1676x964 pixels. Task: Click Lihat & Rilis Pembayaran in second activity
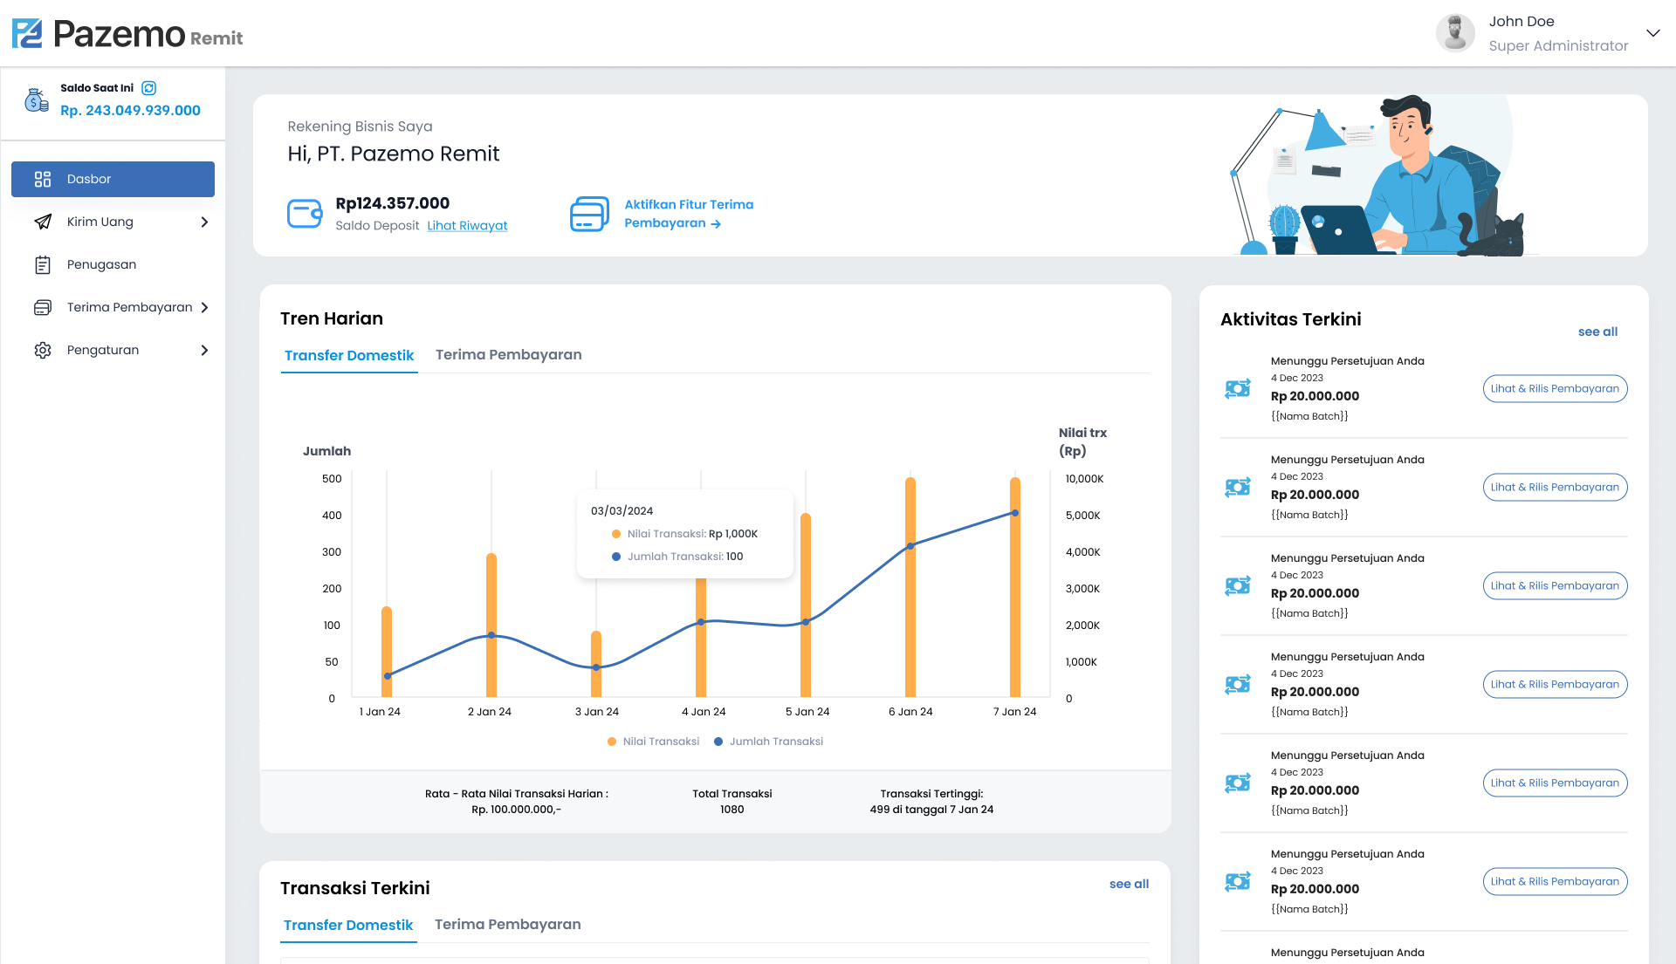click(x=1555, y=488)
